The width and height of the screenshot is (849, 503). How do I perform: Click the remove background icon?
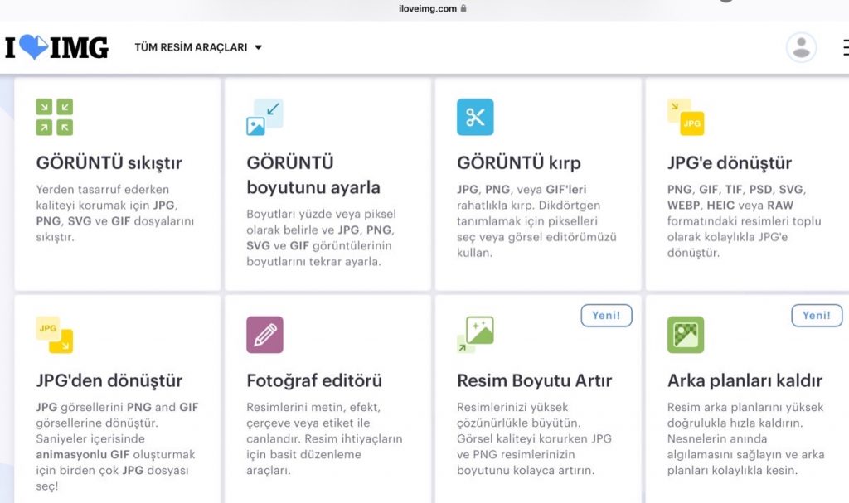coord(686,335)
